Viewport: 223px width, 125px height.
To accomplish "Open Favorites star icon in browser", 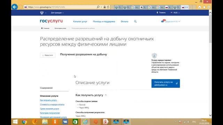I will (x=204, y=7).
